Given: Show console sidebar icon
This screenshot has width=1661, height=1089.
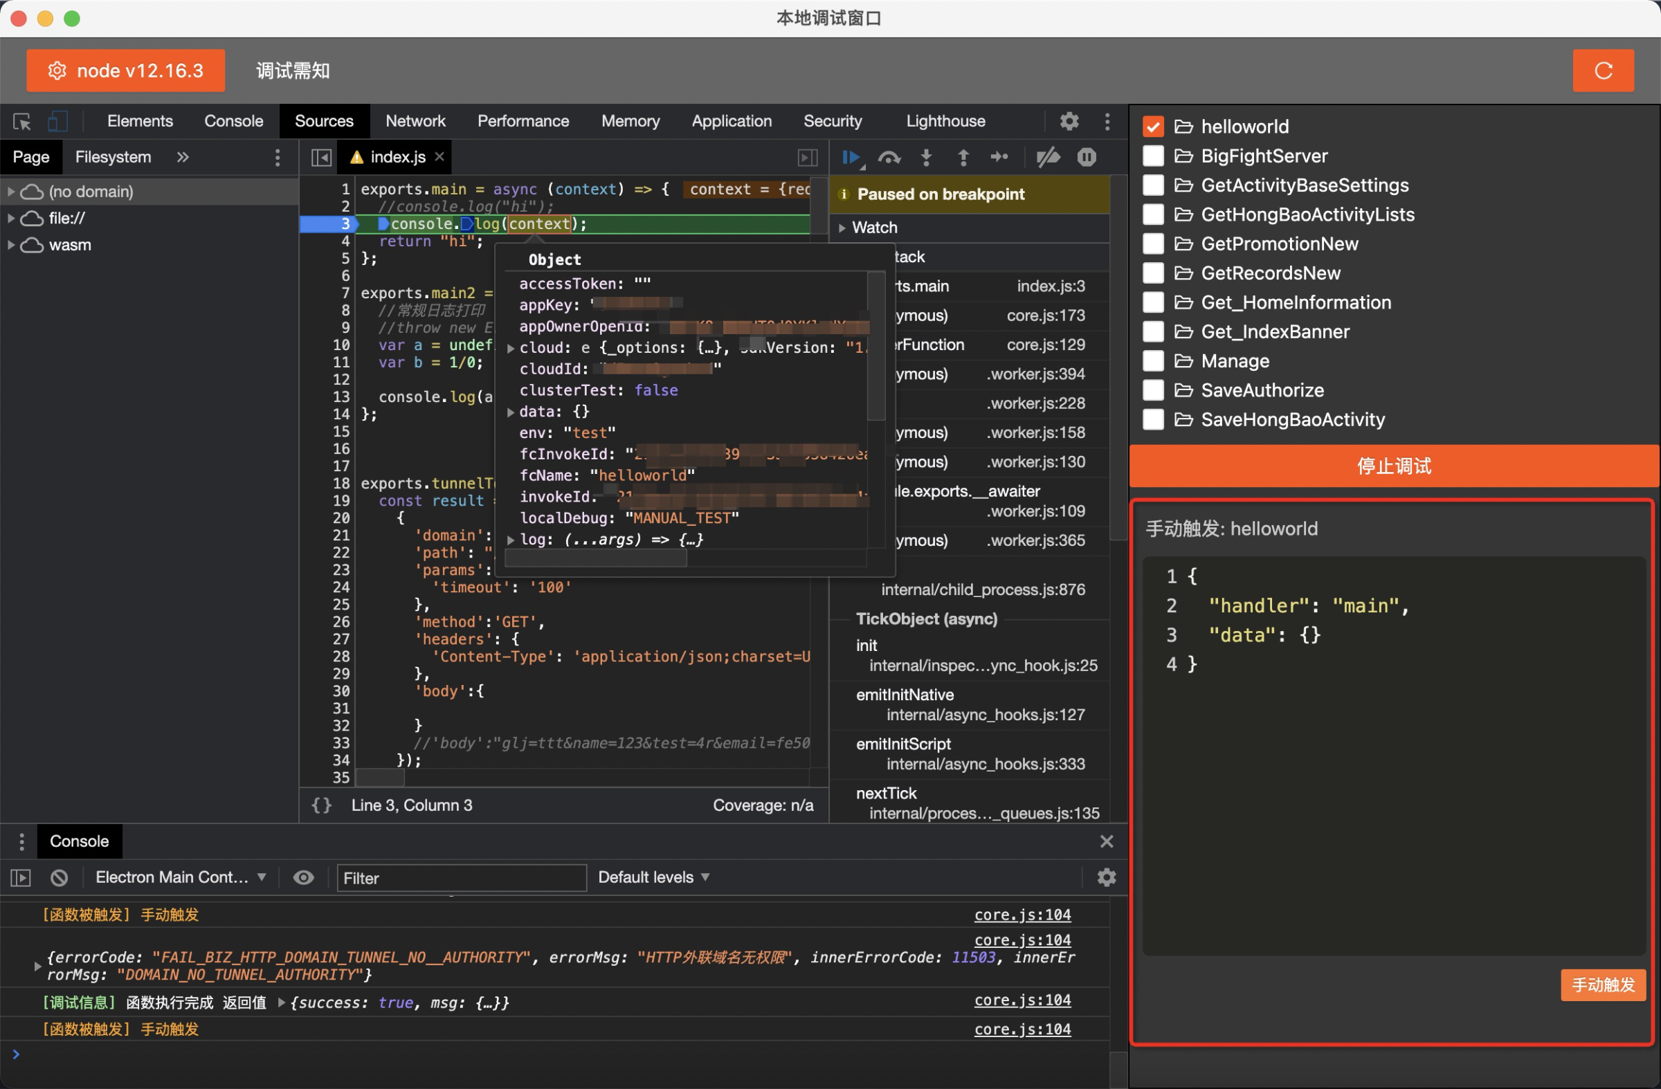Looking at the screenshot, I should click(x=21, y=877).
